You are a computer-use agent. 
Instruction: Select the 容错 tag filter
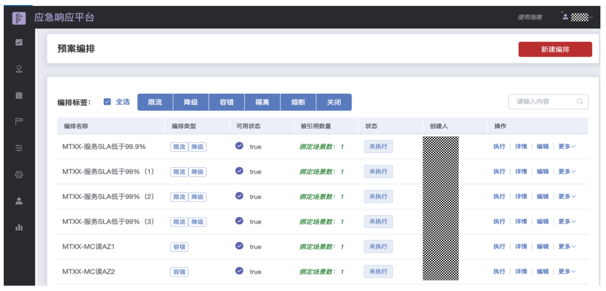click(226, 103)
